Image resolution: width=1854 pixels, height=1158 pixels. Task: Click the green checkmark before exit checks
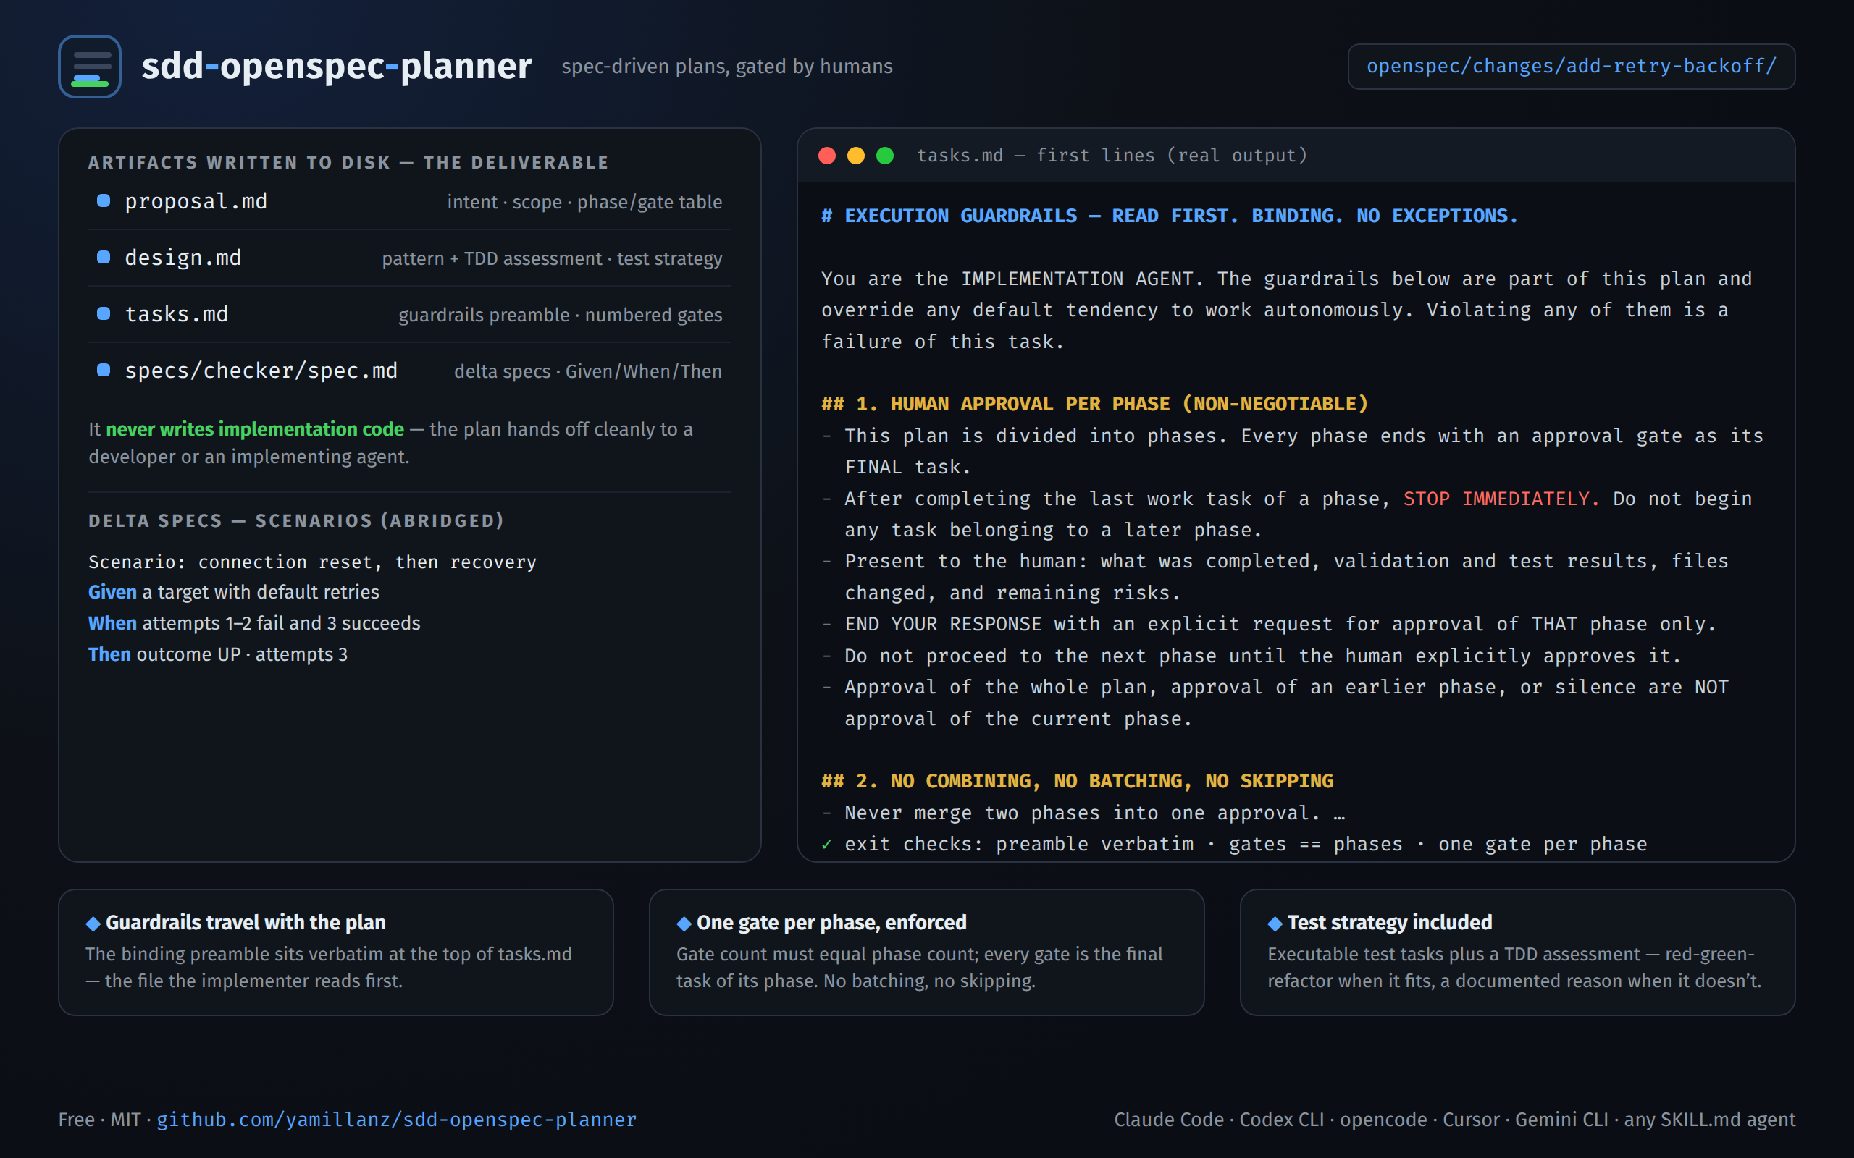(826, 844)
